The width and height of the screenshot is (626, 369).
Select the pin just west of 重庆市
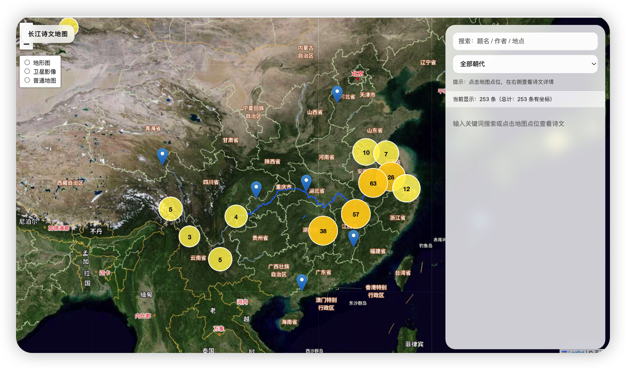[256, 189]
